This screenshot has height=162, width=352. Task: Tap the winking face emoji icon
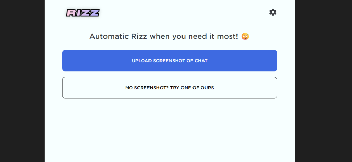click(245, 36)
